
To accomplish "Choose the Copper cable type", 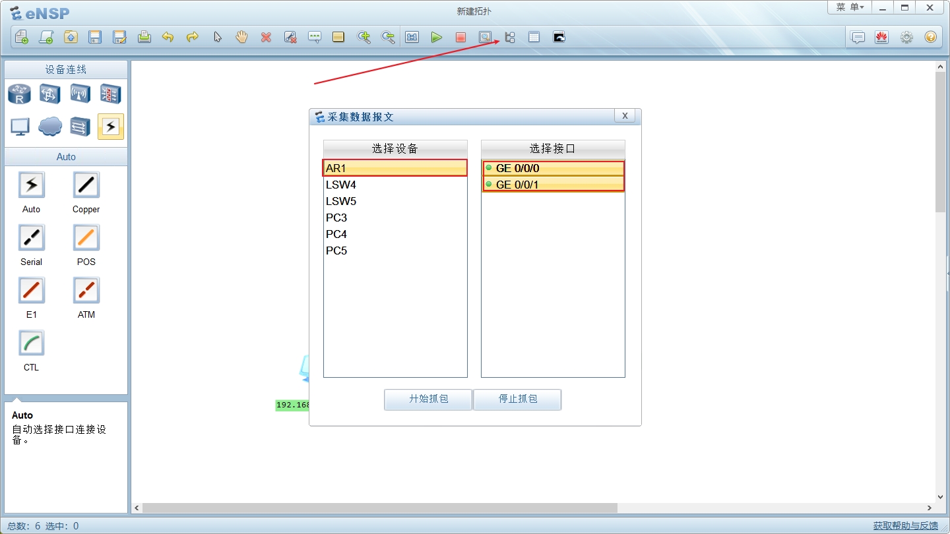I will 86,186.
